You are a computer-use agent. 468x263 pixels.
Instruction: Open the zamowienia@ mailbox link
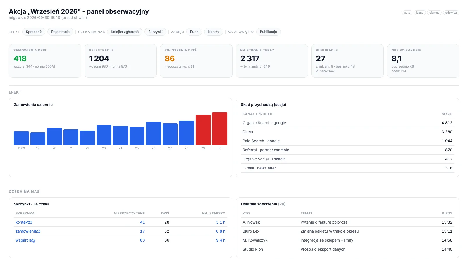tap(28, 231)
